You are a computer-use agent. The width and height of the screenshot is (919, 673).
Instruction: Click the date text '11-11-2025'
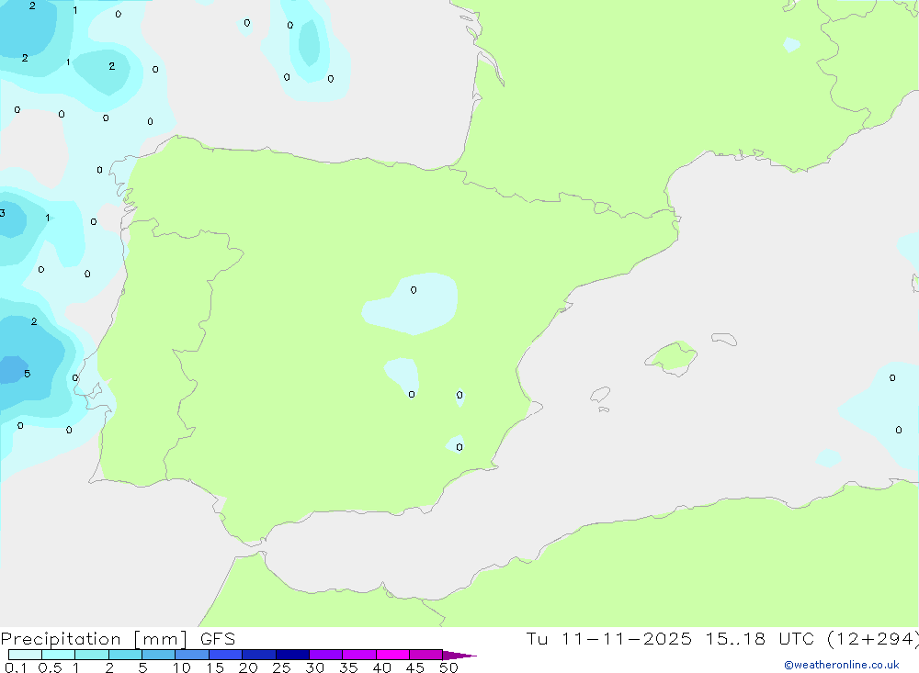[627, 639]
